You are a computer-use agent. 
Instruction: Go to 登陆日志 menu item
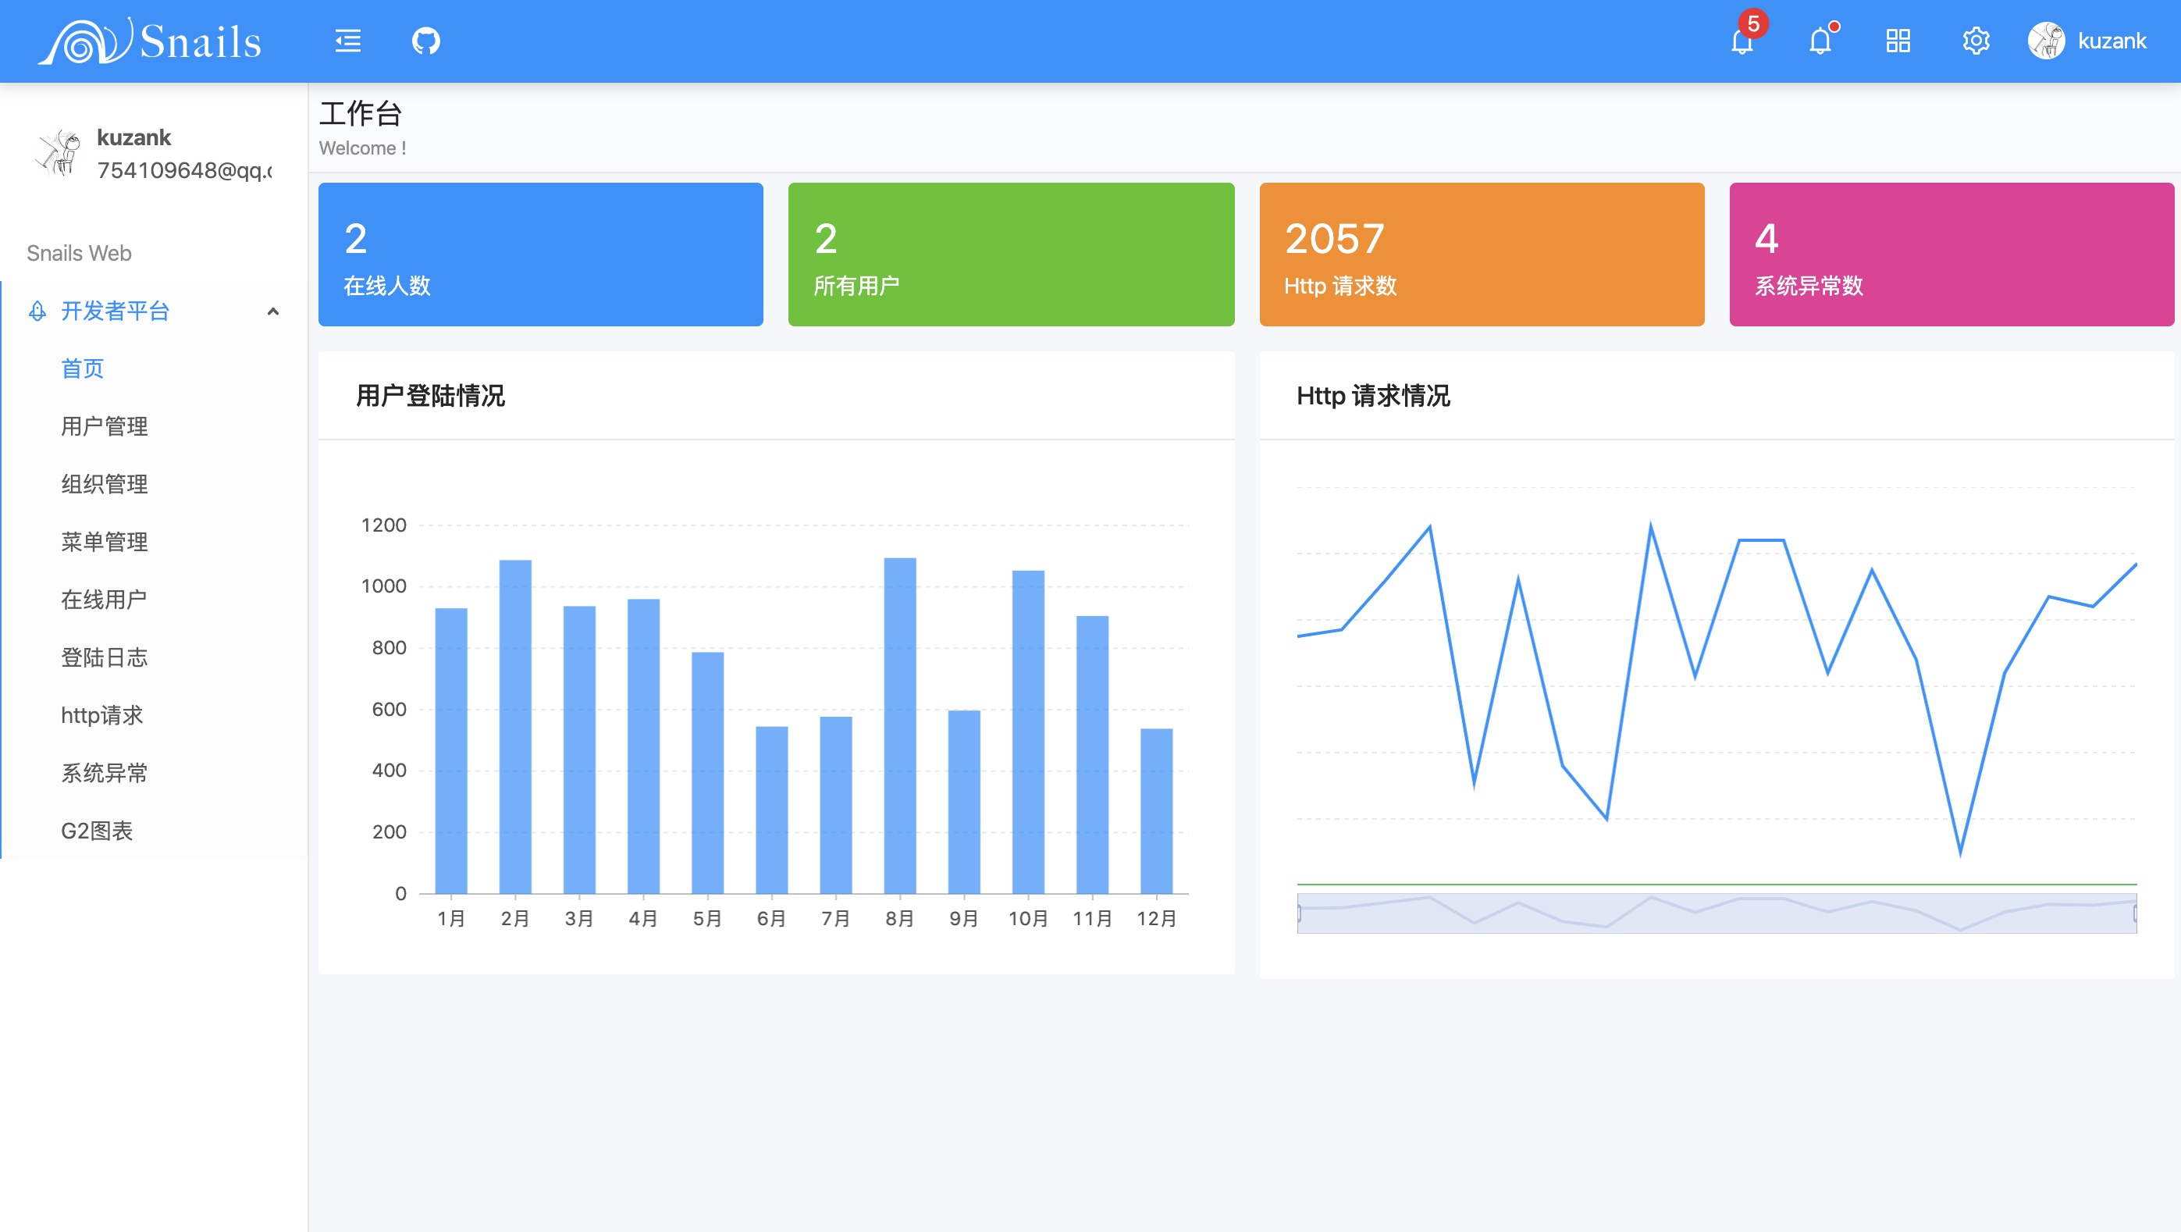104,657
